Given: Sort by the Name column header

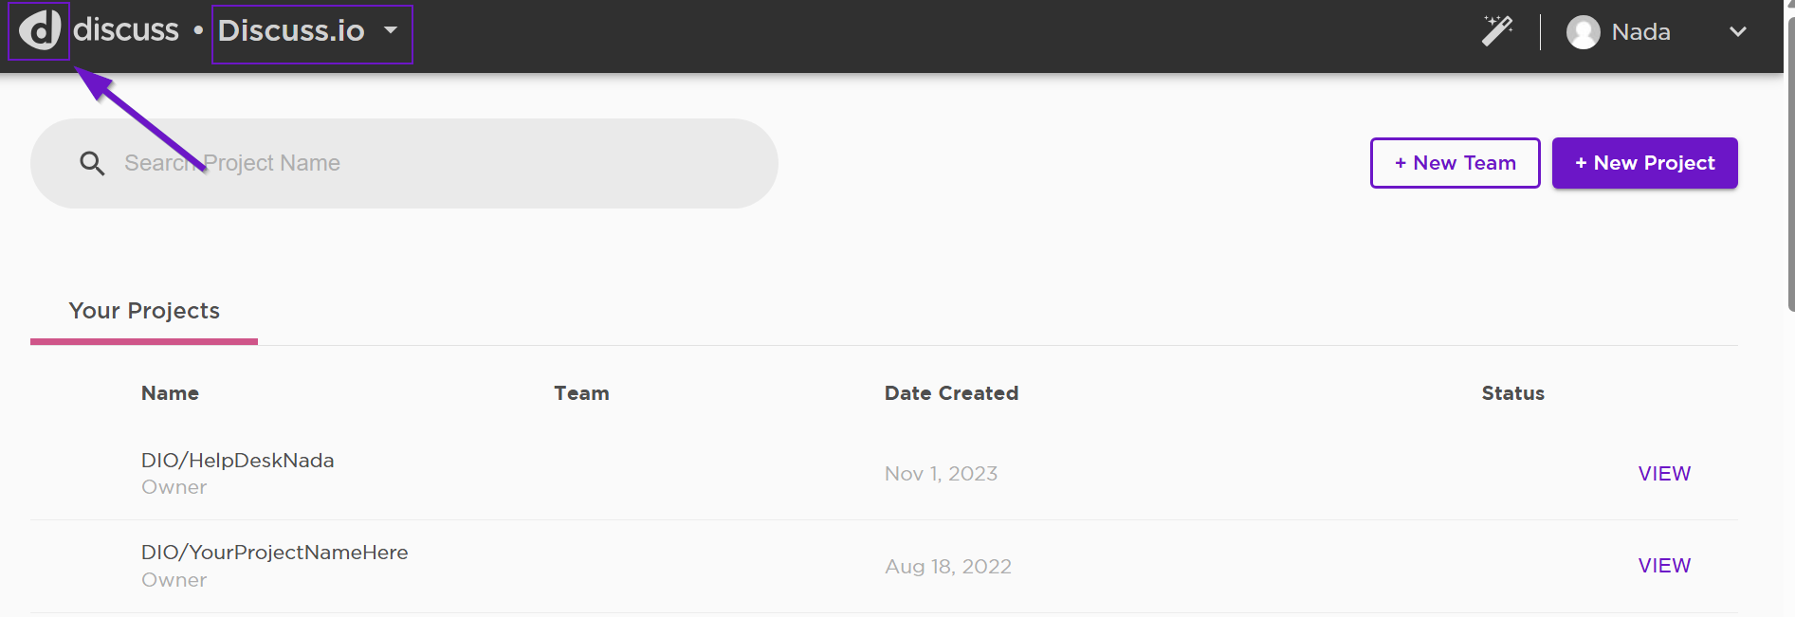Looking at the screenshot, I should click(170, 393).
